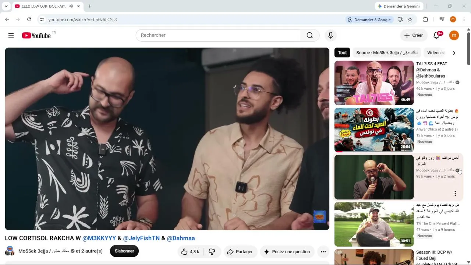Image resolution: width=471 pixels, height=265 pixels.
Task: Open the TAL7ISS 4 video thumbnail
Action: tap(374, 83)
